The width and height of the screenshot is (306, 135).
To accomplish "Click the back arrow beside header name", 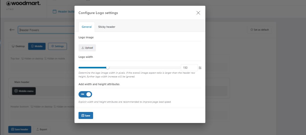I will (x=12, y=30).
